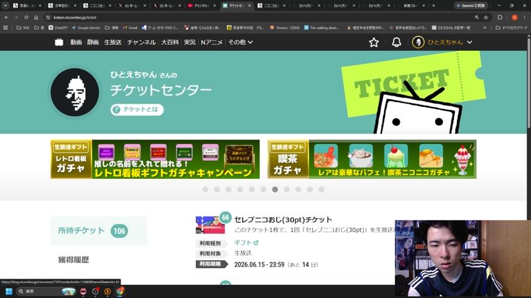The width and height of the screenshot is (531, 298).
Task: Click the Niconico TV logo icon
Action: point(59,42)
